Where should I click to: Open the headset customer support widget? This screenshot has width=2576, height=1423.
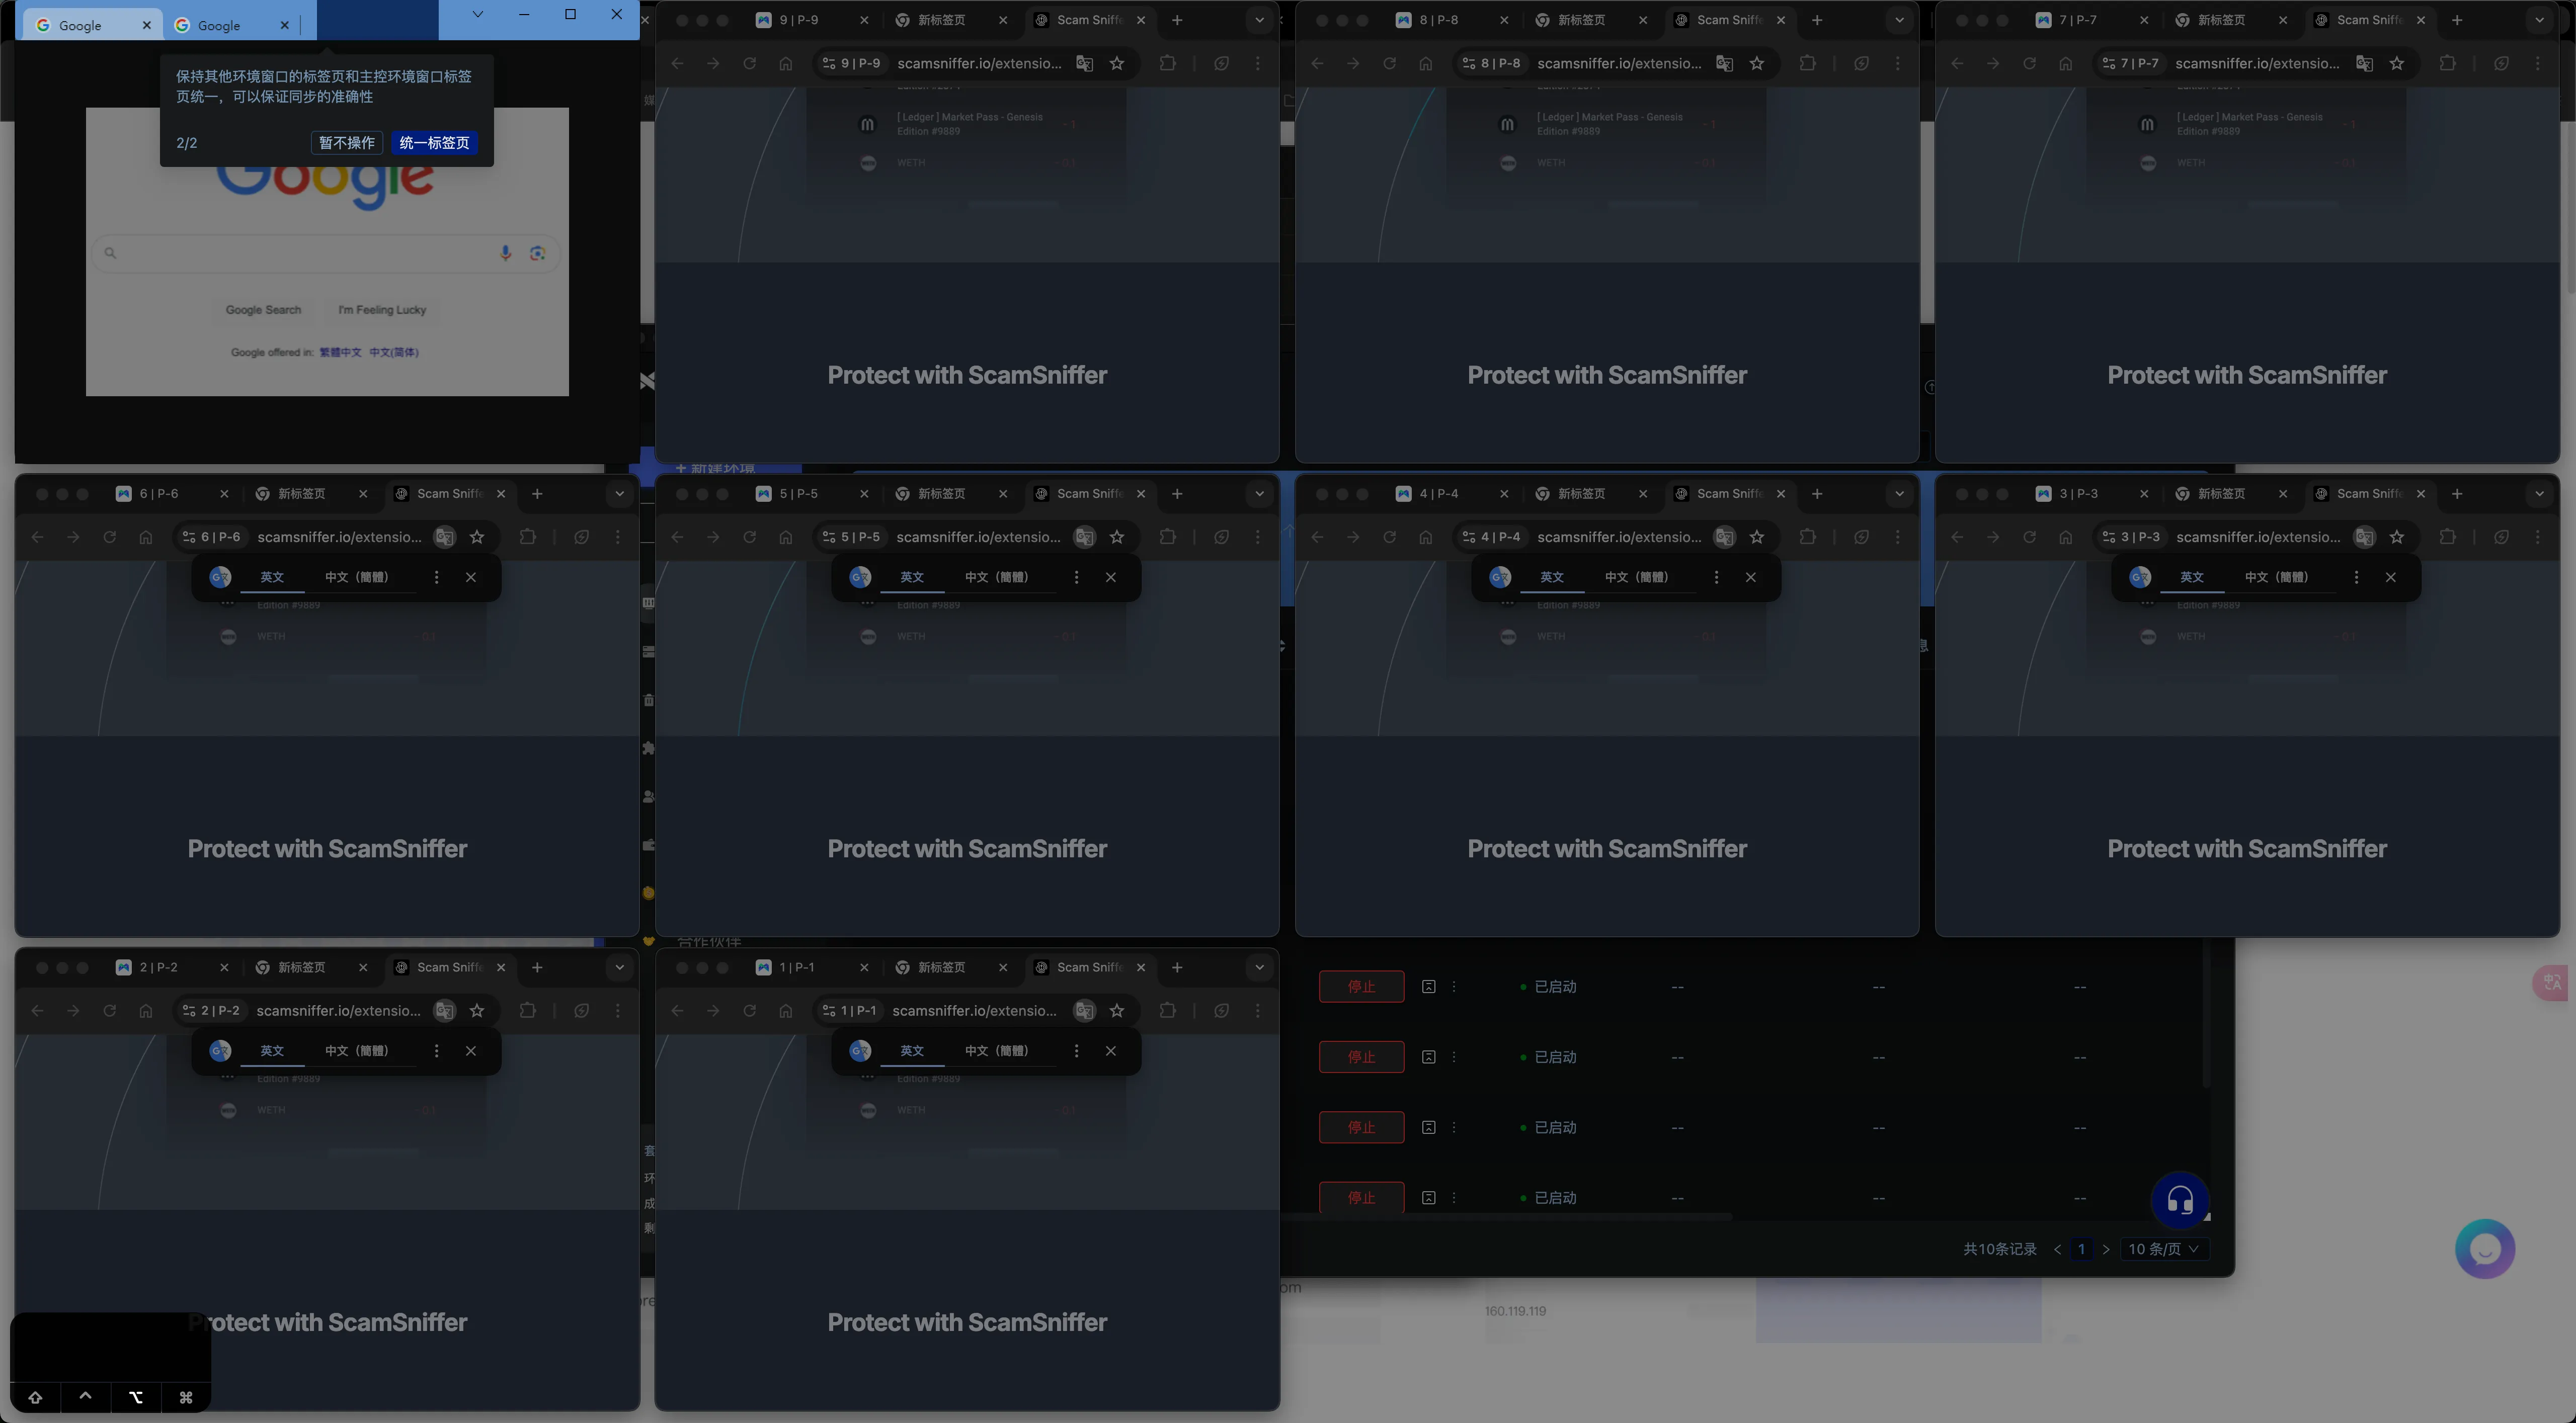(x=2179, y=1199)
